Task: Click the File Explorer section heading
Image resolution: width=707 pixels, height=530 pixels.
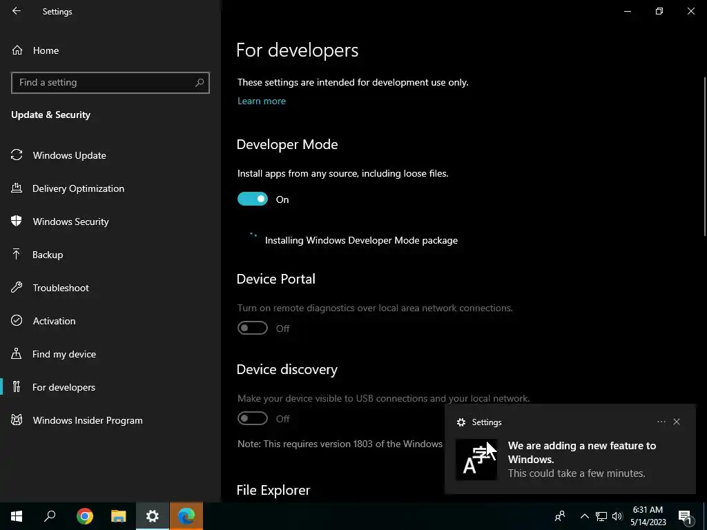Action: pyautogui.click(x=273, y=490)
